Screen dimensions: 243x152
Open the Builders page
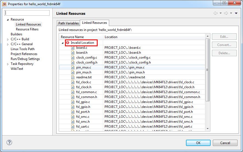[x=16, y=34]
